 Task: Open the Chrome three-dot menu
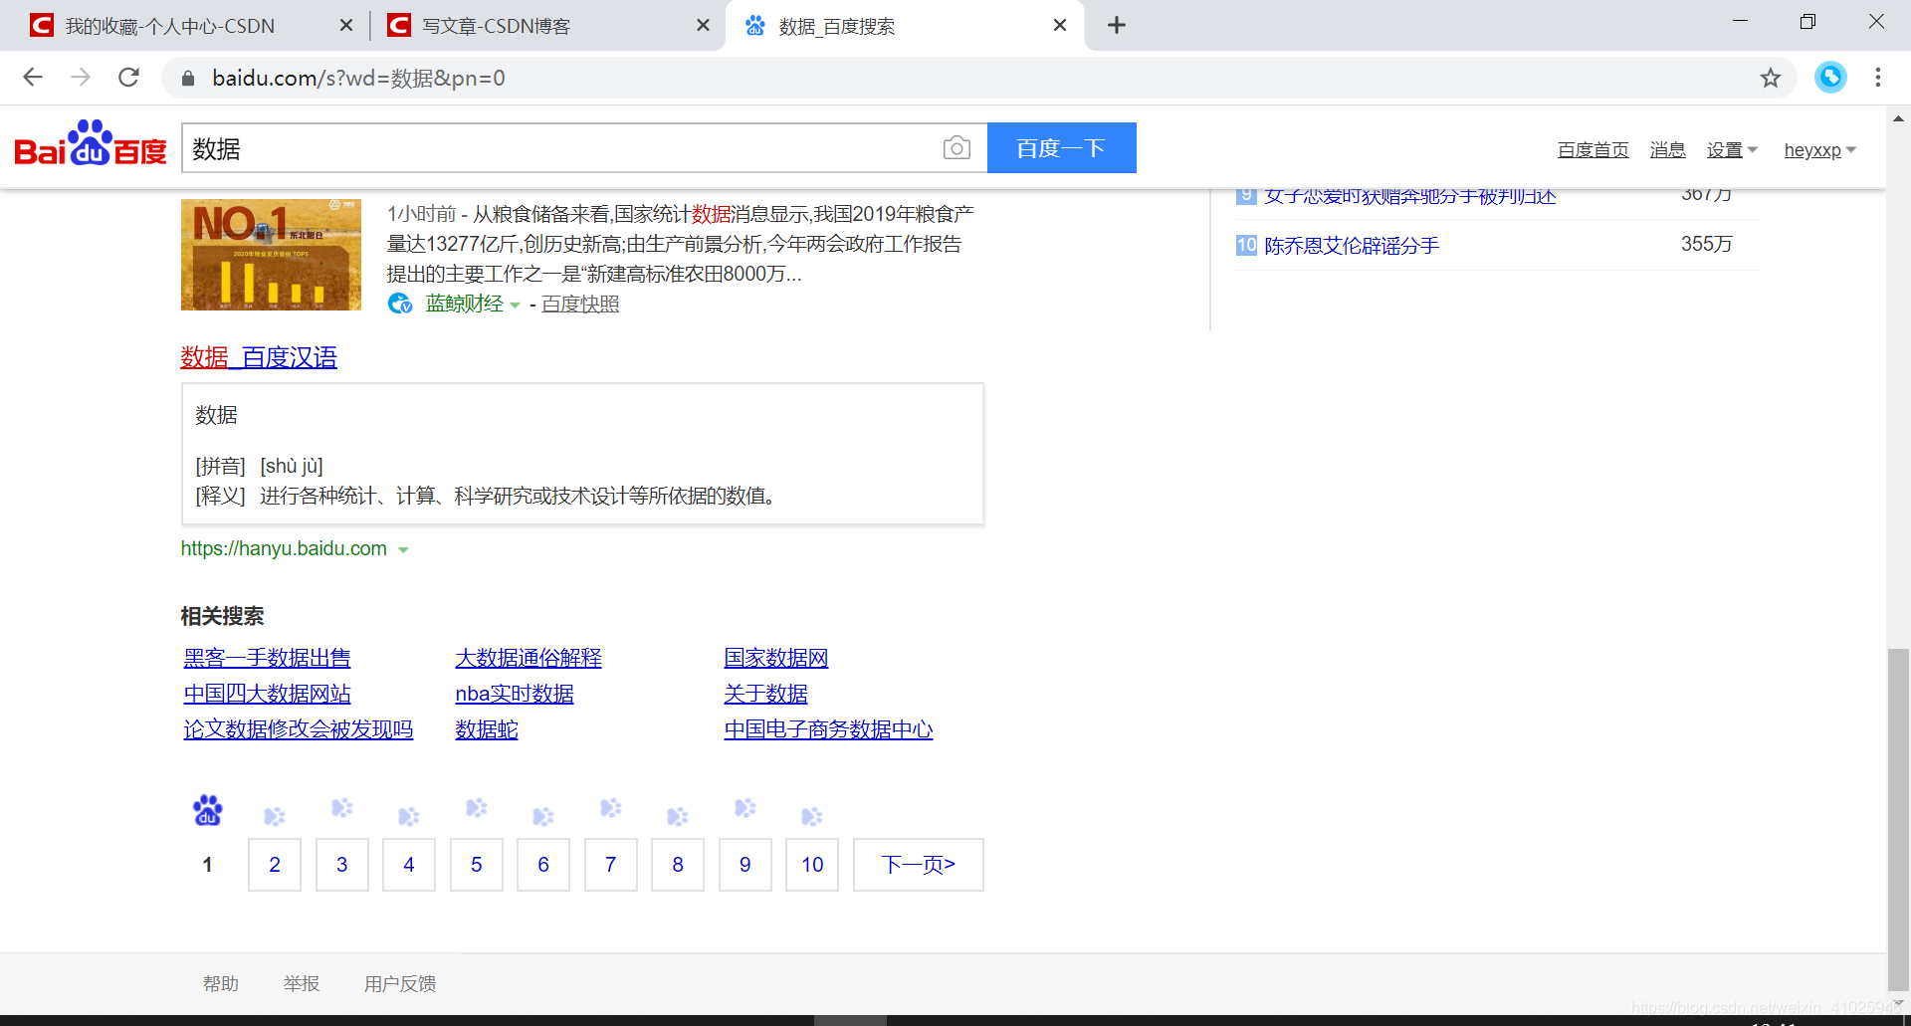(1878, 78)
